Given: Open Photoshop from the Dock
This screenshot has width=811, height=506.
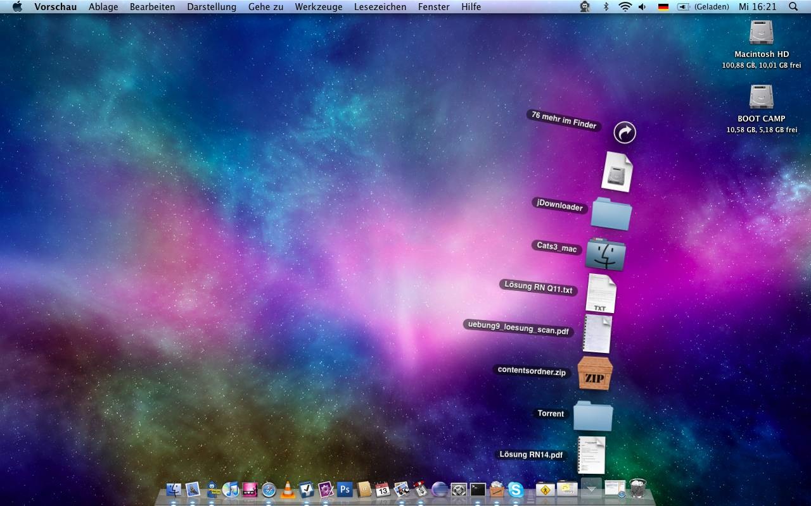Looking at the screenshot, I should tap(345, 489).
